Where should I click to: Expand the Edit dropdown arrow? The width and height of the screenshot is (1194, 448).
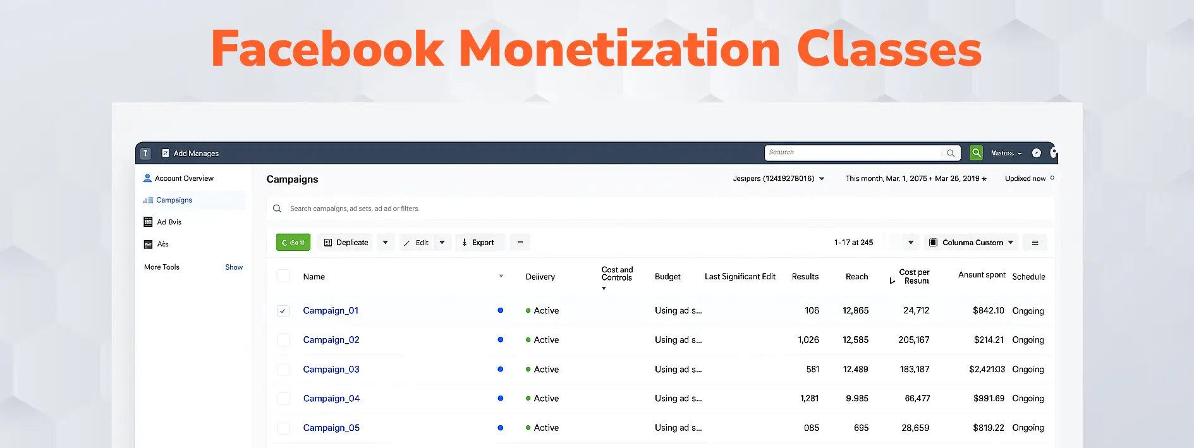(x=442, y=243)
